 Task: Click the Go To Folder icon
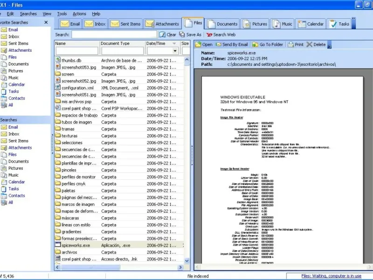(x=255, y=44)
